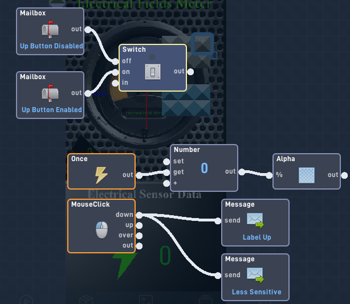Viewport: 350px width, 304px height.
Task: Click the Alpha node 'out' port
Action: [x=344, y=175]
